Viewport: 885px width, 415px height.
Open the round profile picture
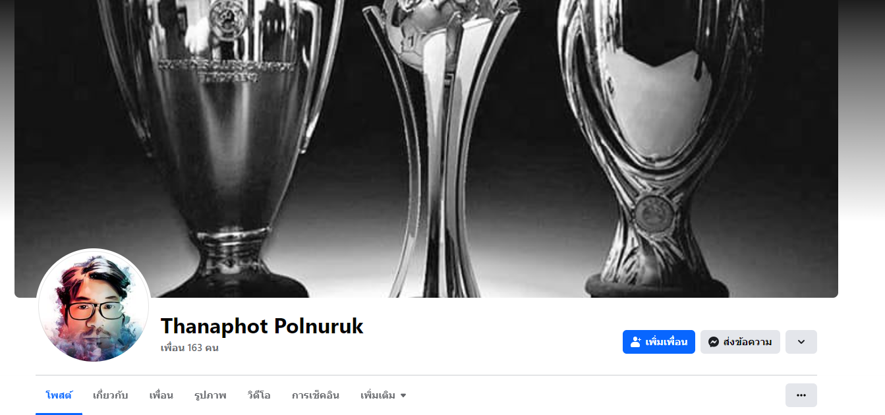coord(94,305)
